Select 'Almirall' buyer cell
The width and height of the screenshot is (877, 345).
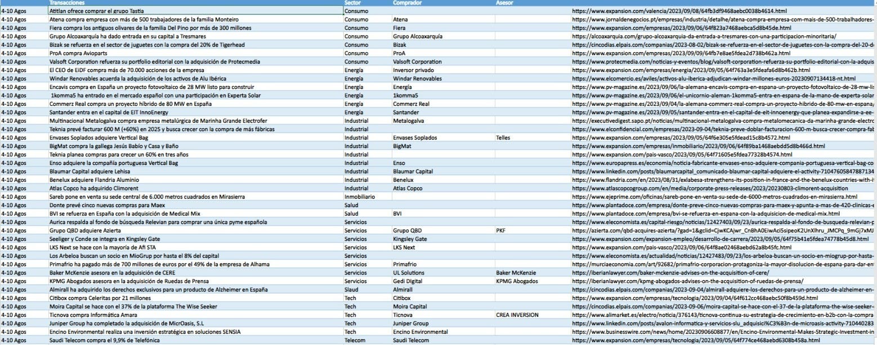443,289
